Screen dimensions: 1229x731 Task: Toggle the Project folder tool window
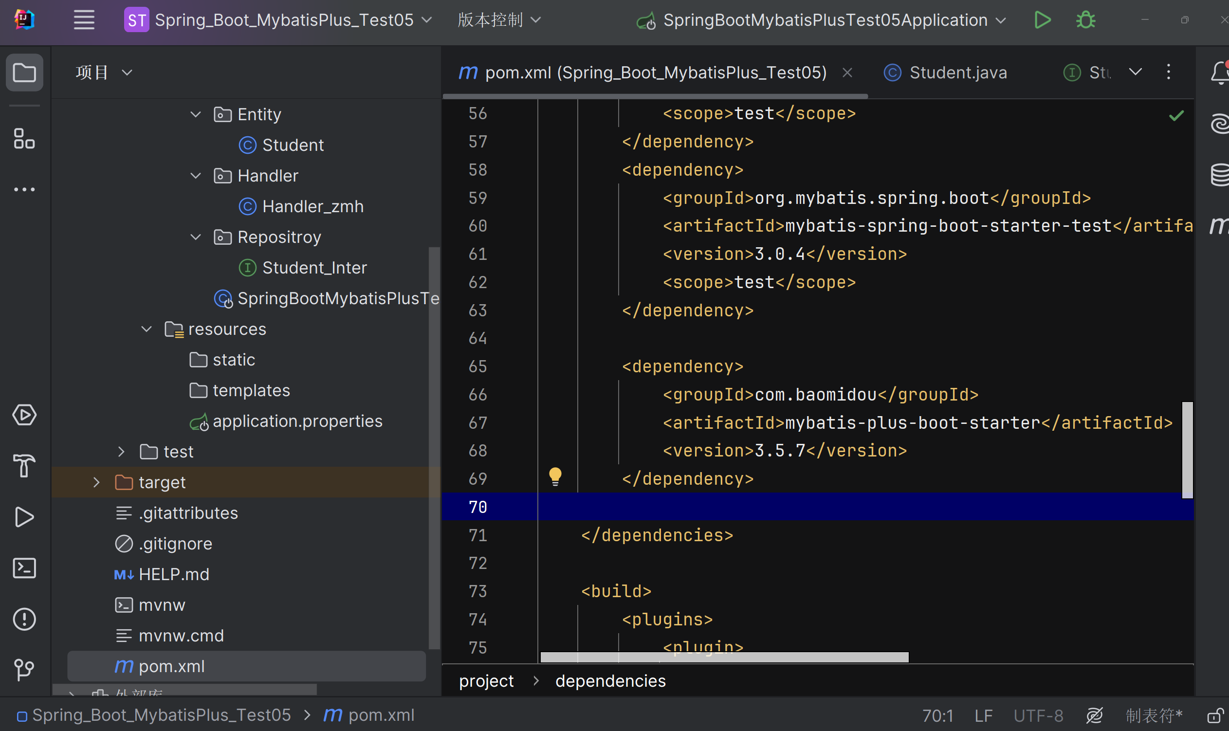(24, 73)
